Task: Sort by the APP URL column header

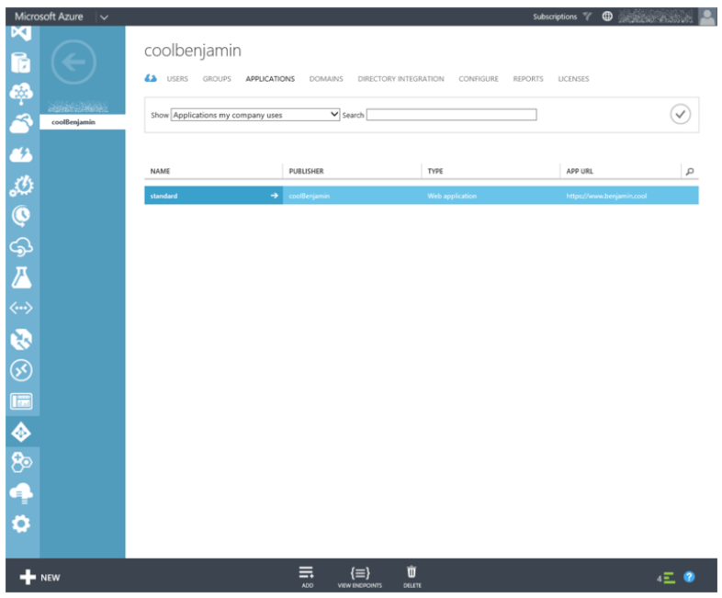Action: point(580,171)
